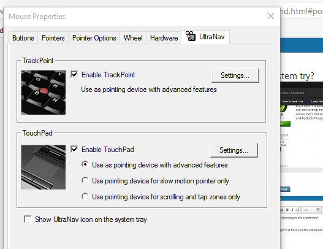
Task: Open TrackPoint Settings button
Action: click(235, 75)
